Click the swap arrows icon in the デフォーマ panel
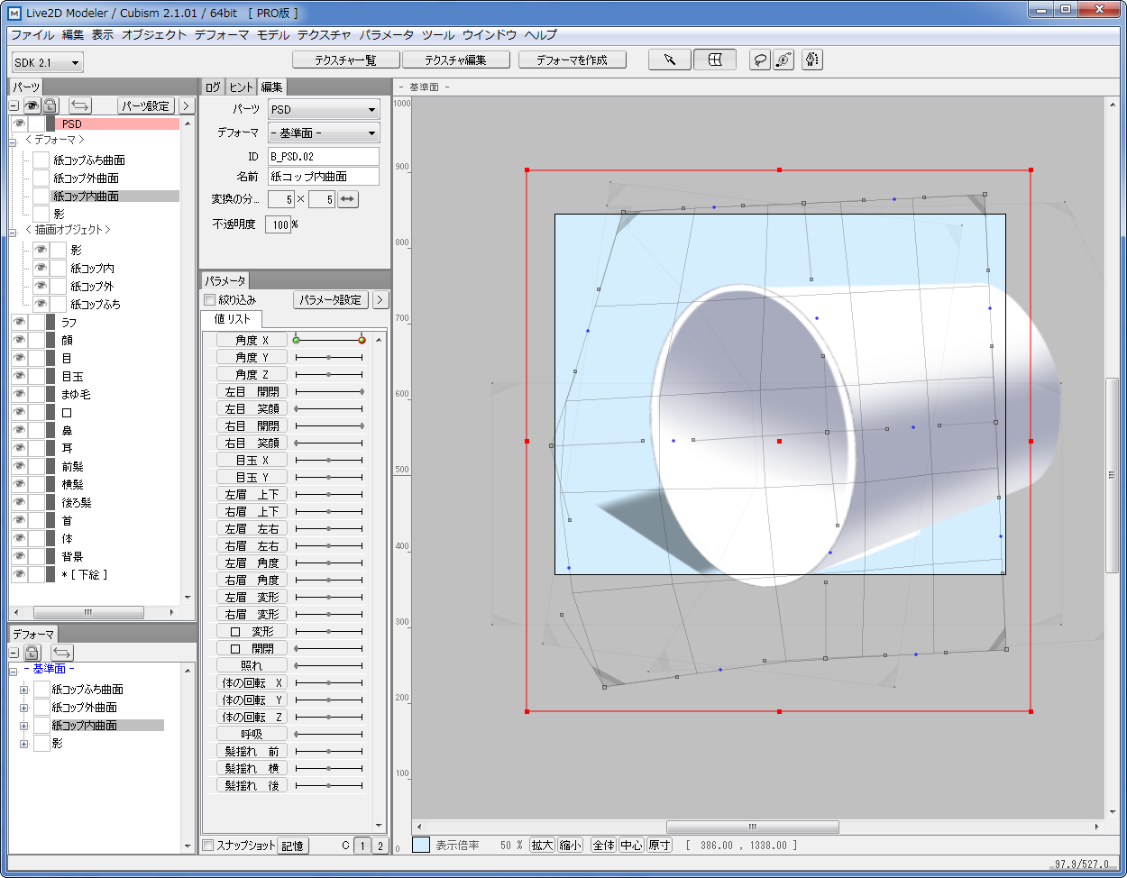The width and height of the screenshot is (1127, 878). pos(62,653)
